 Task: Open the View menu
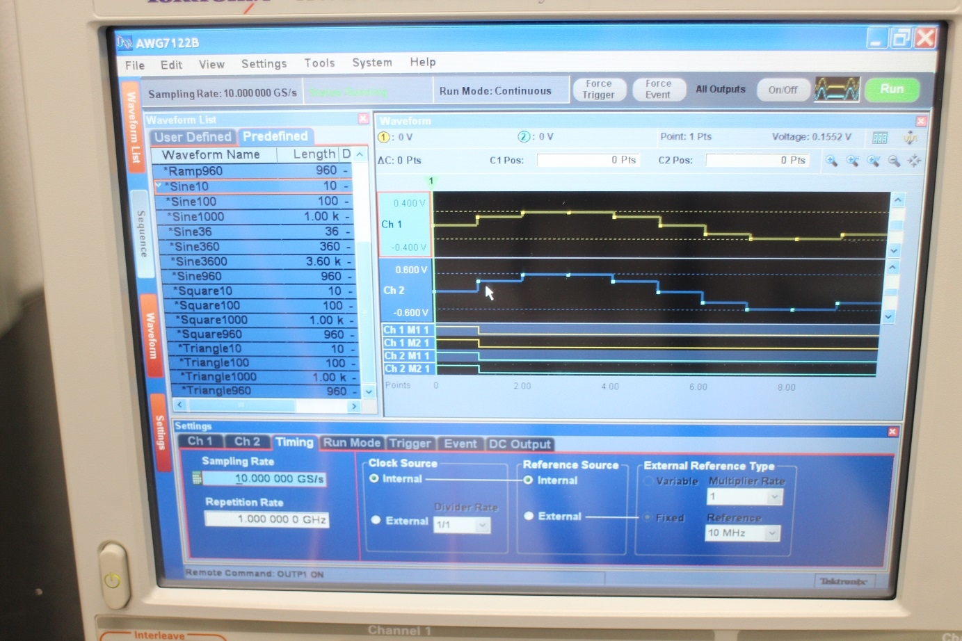pos(211,64)
